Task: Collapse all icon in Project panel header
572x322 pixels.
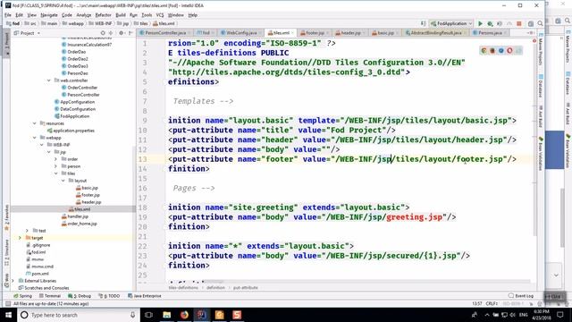Action: pos(111,33)
